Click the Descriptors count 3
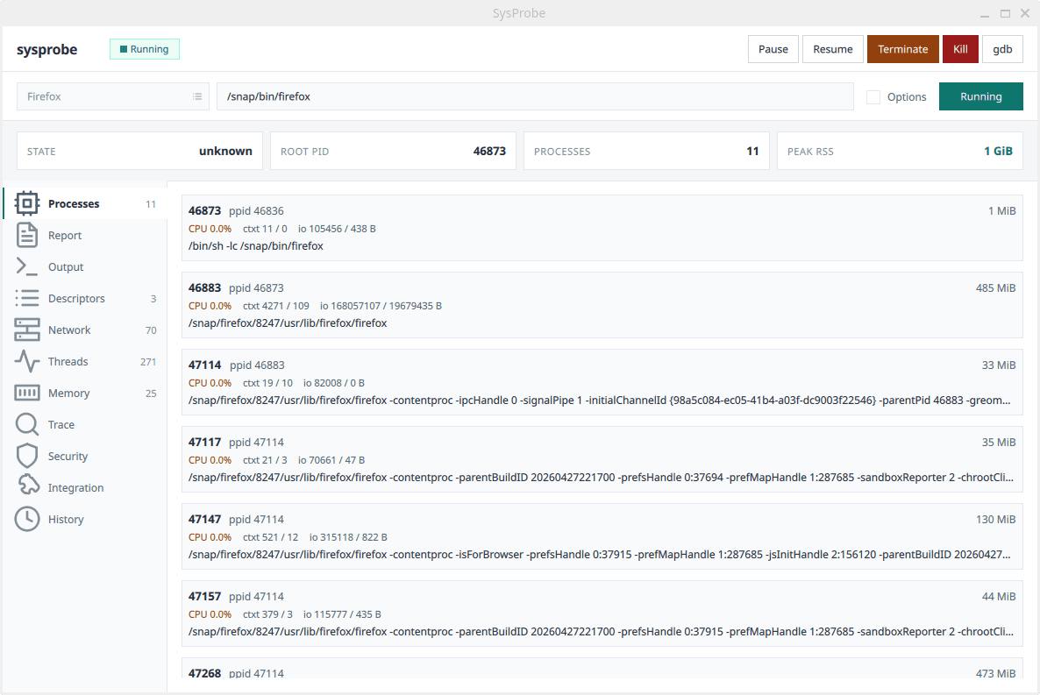 [153, 299]
